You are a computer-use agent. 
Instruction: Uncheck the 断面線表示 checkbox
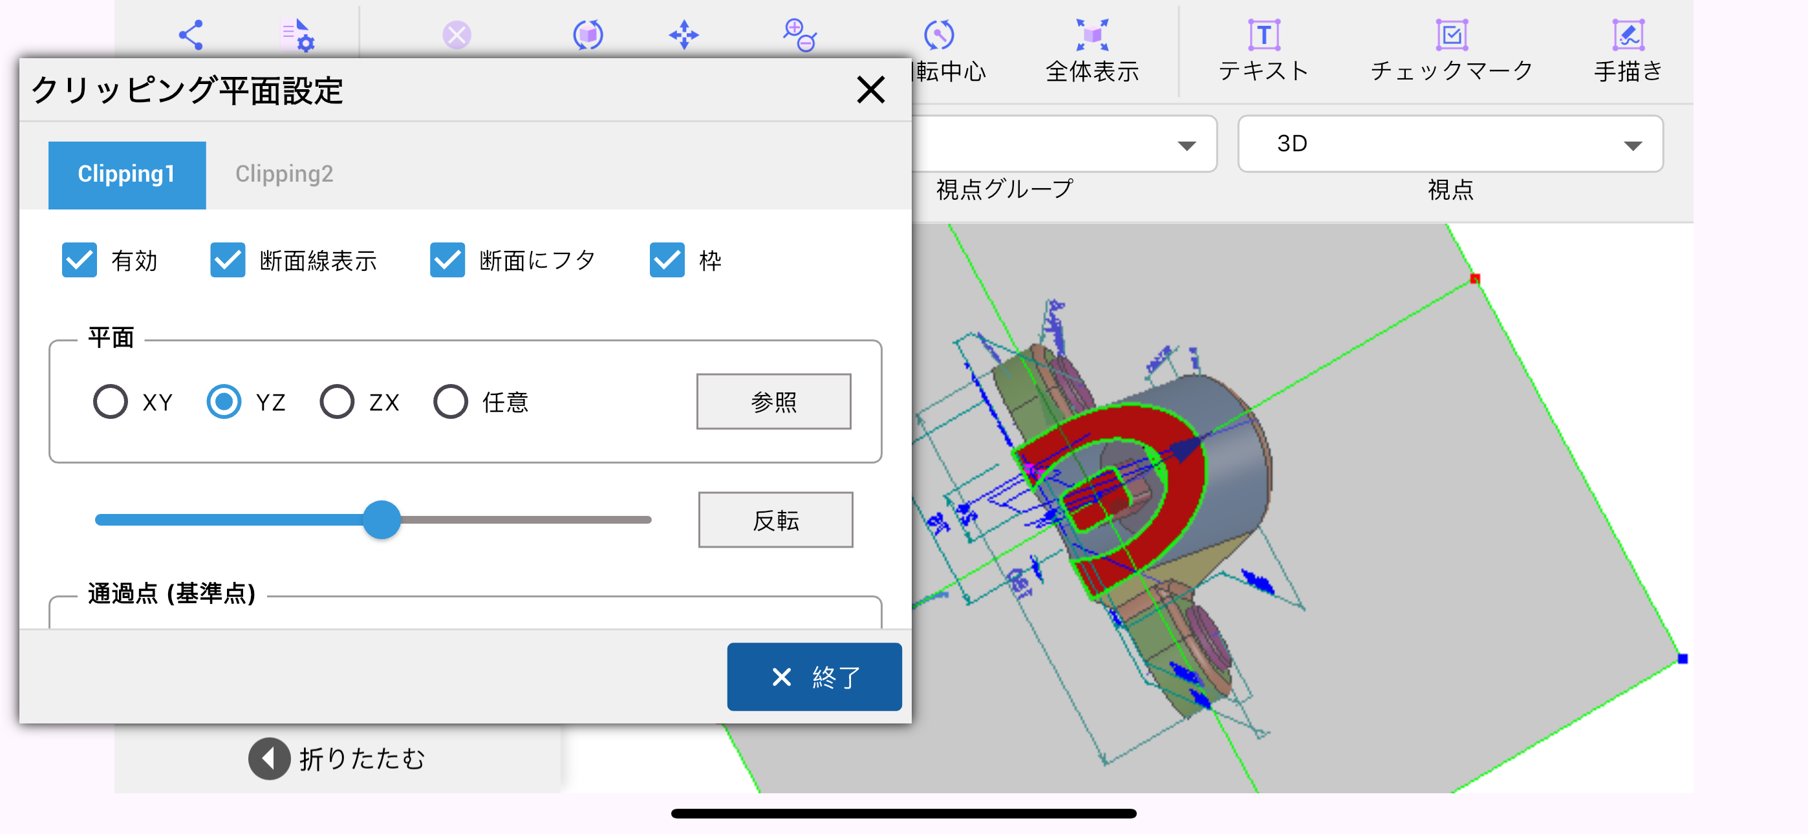click(228, 261)
